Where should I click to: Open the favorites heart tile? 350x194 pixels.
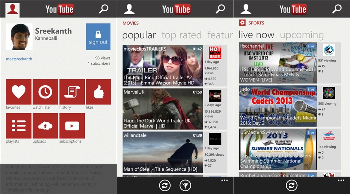point(18,92)
